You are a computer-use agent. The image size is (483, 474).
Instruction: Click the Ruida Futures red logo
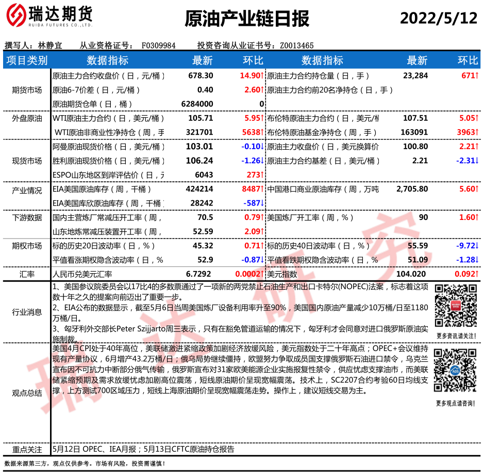(x=17, y=18)
